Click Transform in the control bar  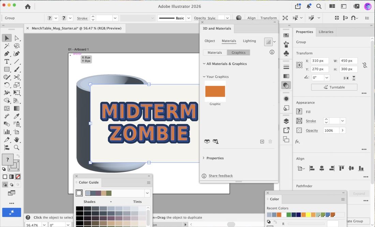268,18
